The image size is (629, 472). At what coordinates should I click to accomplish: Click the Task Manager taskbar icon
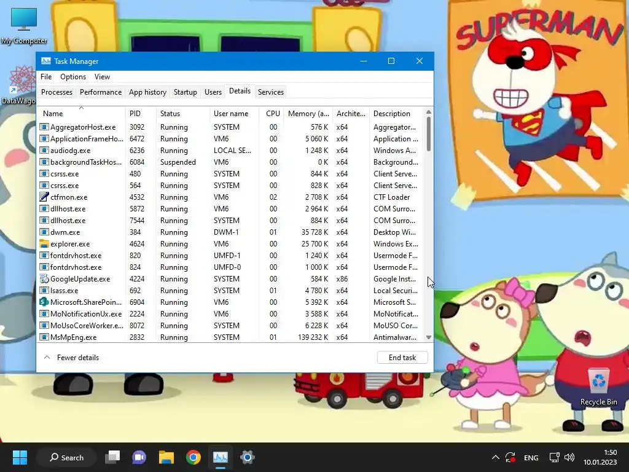click(x=221, y=457)
